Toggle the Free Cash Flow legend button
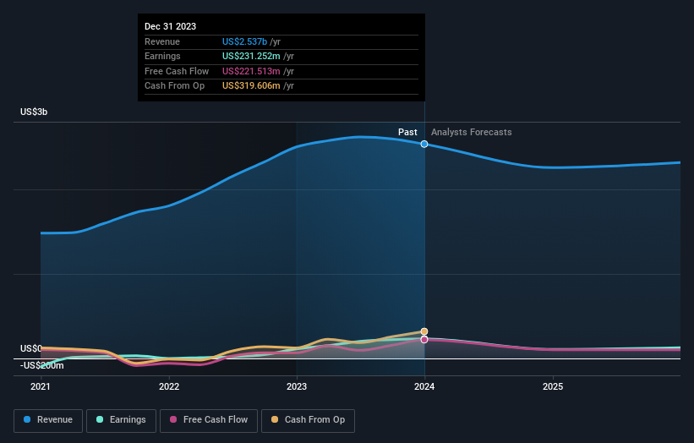 click(209, 420)
